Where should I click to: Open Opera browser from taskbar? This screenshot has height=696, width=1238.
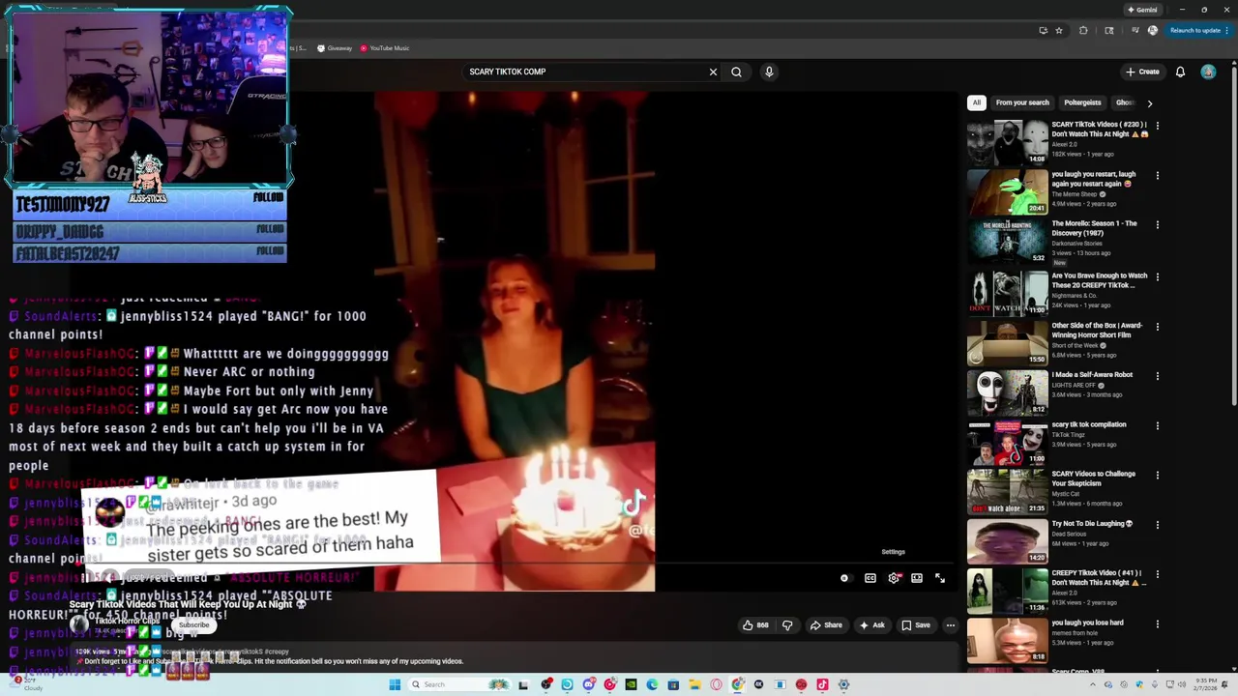click(x=716, y=684)
